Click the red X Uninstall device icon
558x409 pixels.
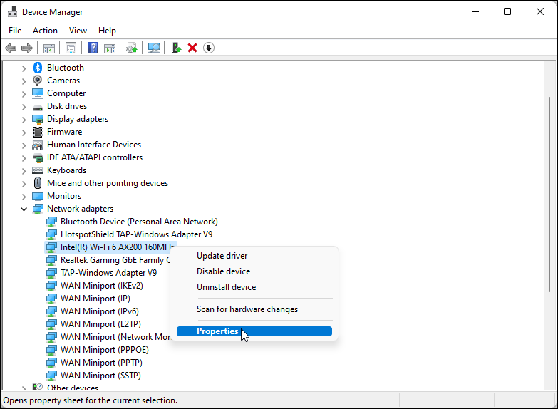coord(192,48)
